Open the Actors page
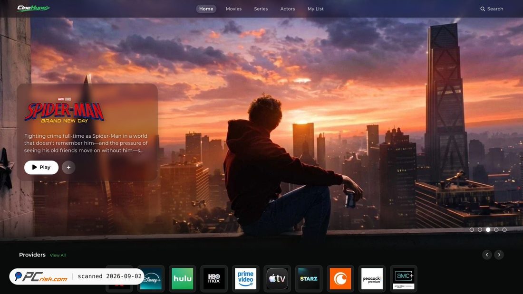The image size is (523, 294). click(x=288, y=9)
